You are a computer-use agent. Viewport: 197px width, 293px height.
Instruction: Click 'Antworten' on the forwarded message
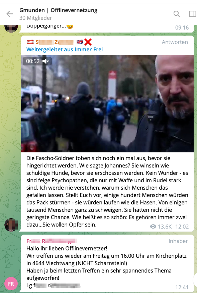coord(175,42)
